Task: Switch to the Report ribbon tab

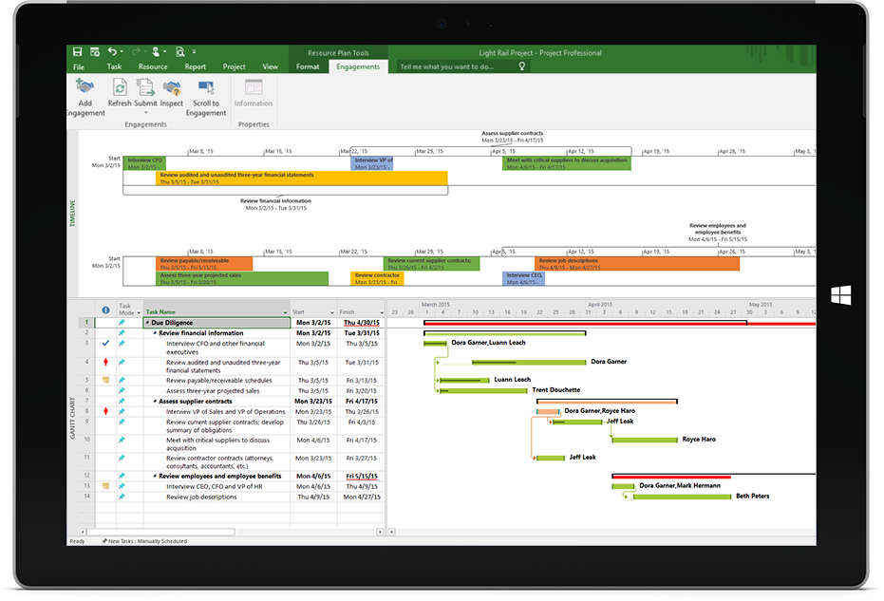Action: (195, 66)
